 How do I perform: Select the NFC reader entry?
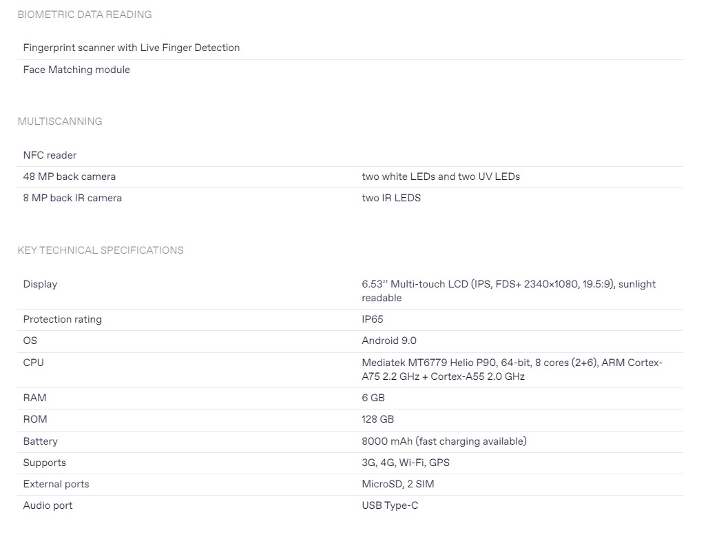tap(50, 155)
